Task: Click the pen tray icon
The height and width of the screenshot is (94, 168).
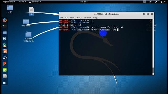Action: (156, 2)
